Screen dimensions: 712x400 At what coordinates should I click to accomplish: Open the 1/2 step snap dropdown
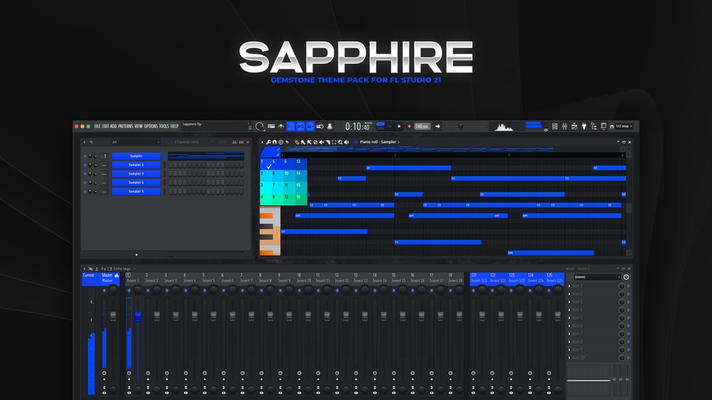pyautogui.click(x=623, y=127)
